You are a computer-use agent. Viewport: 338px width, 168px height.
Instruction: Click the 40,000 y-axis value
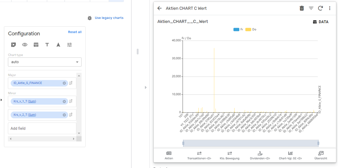[x=176, y=41]
